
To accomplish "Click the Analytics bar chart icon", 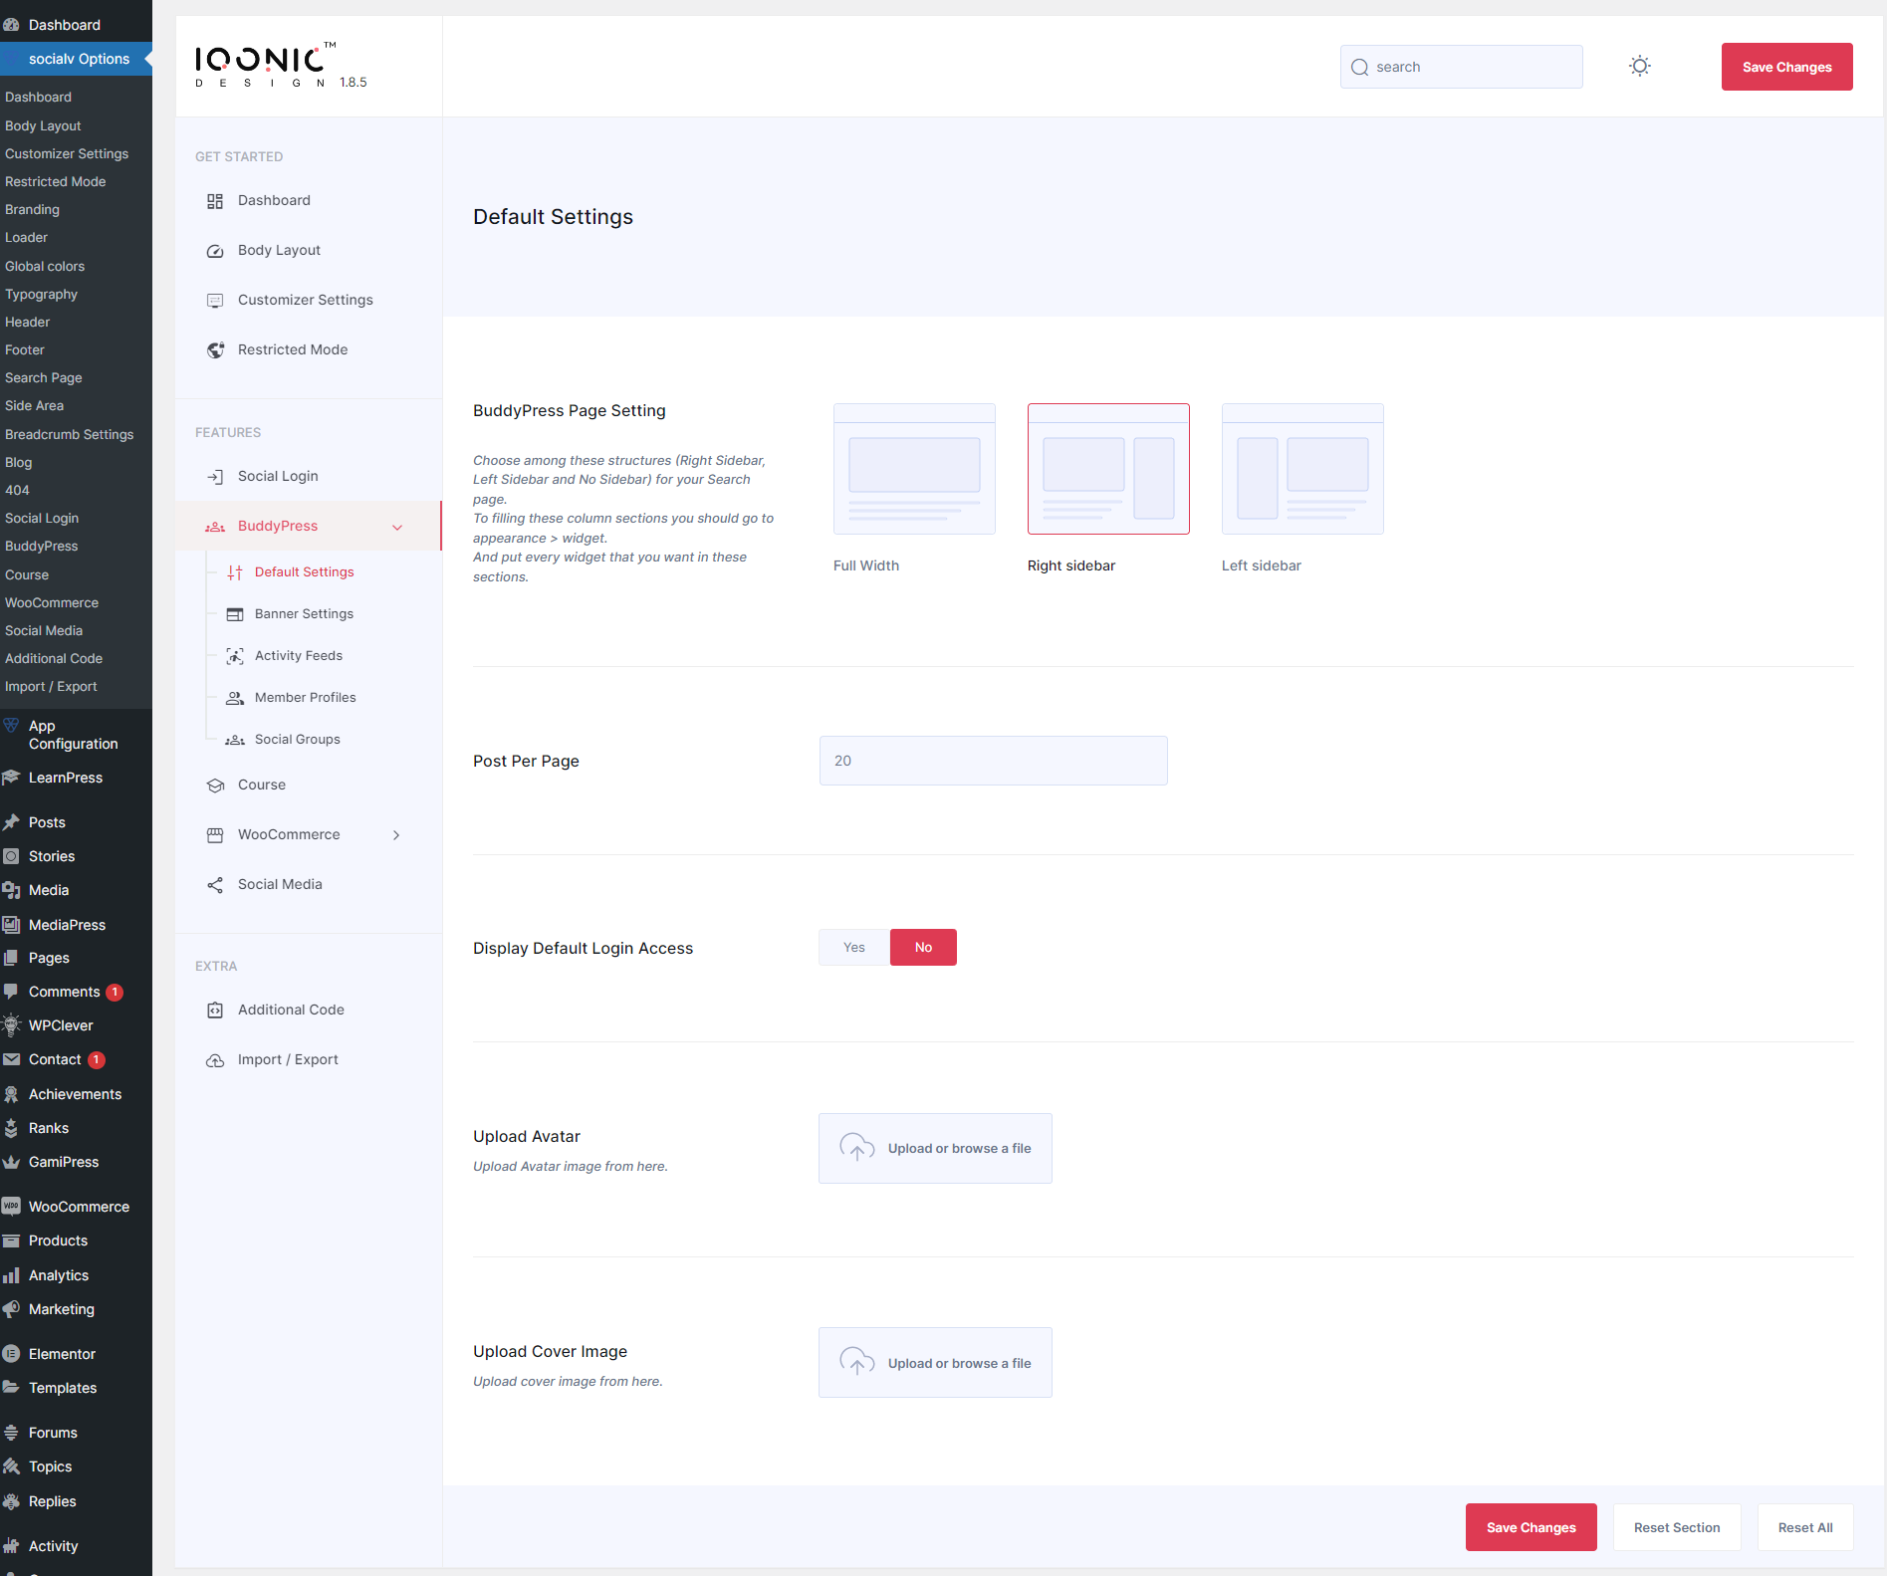I will (12, 1275).
